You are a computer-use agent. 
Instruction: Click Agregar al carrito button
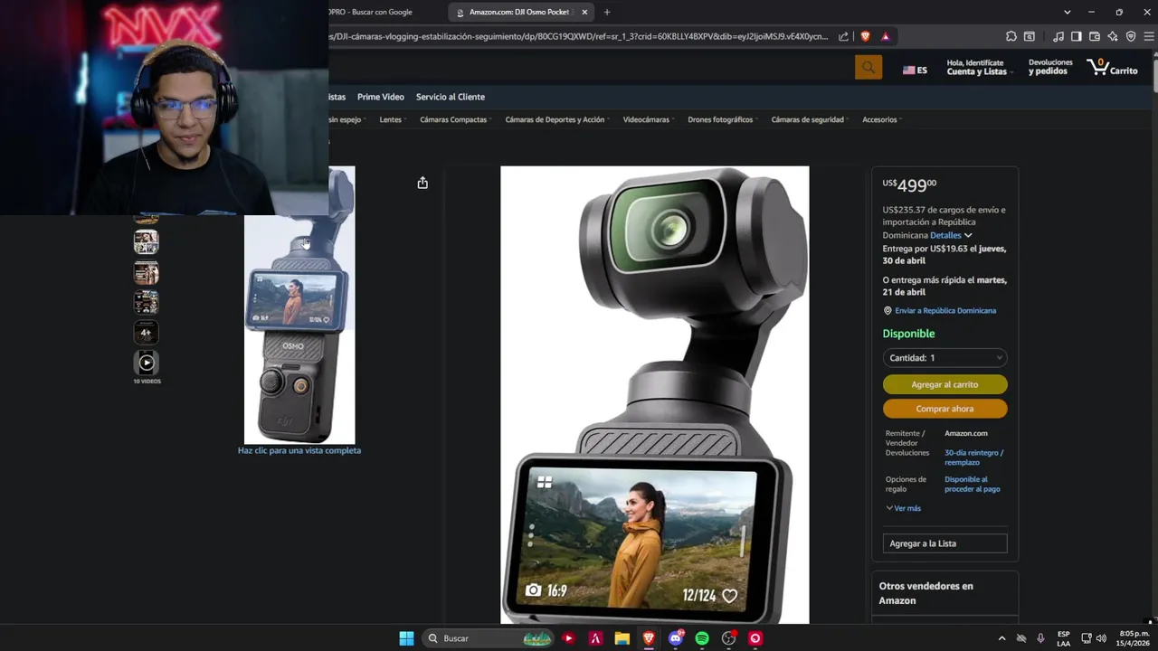[x=944, y=384]
